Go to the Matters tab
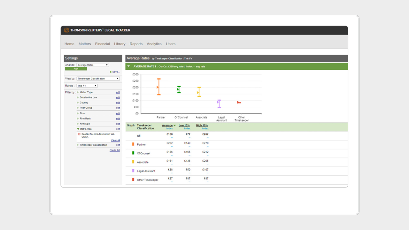Image resolution: width=409 pixels, height=230 pixels. pos(85,44)
